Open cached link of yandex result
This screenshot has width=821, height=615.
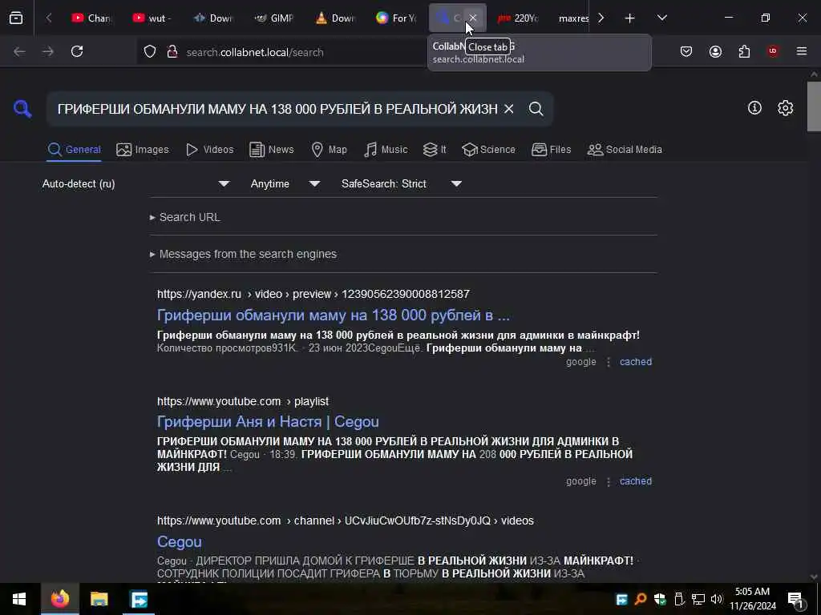636,362
